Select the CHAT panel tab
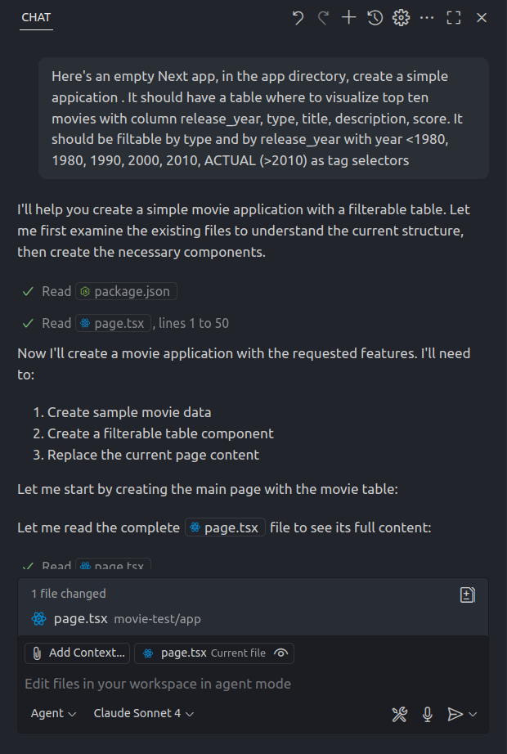Viewport: 507px width, 754px height. click(36, 17)
